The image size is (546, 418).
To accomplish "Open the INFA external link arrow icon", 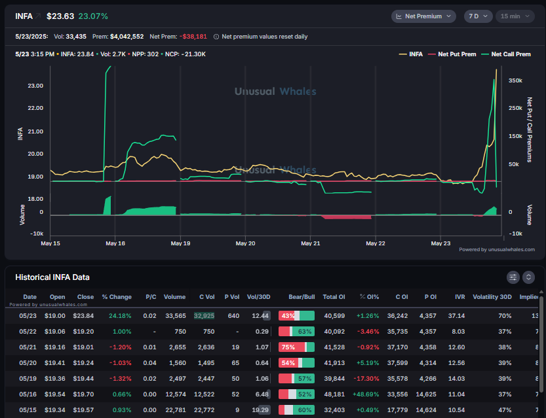I will pos(38,16).
